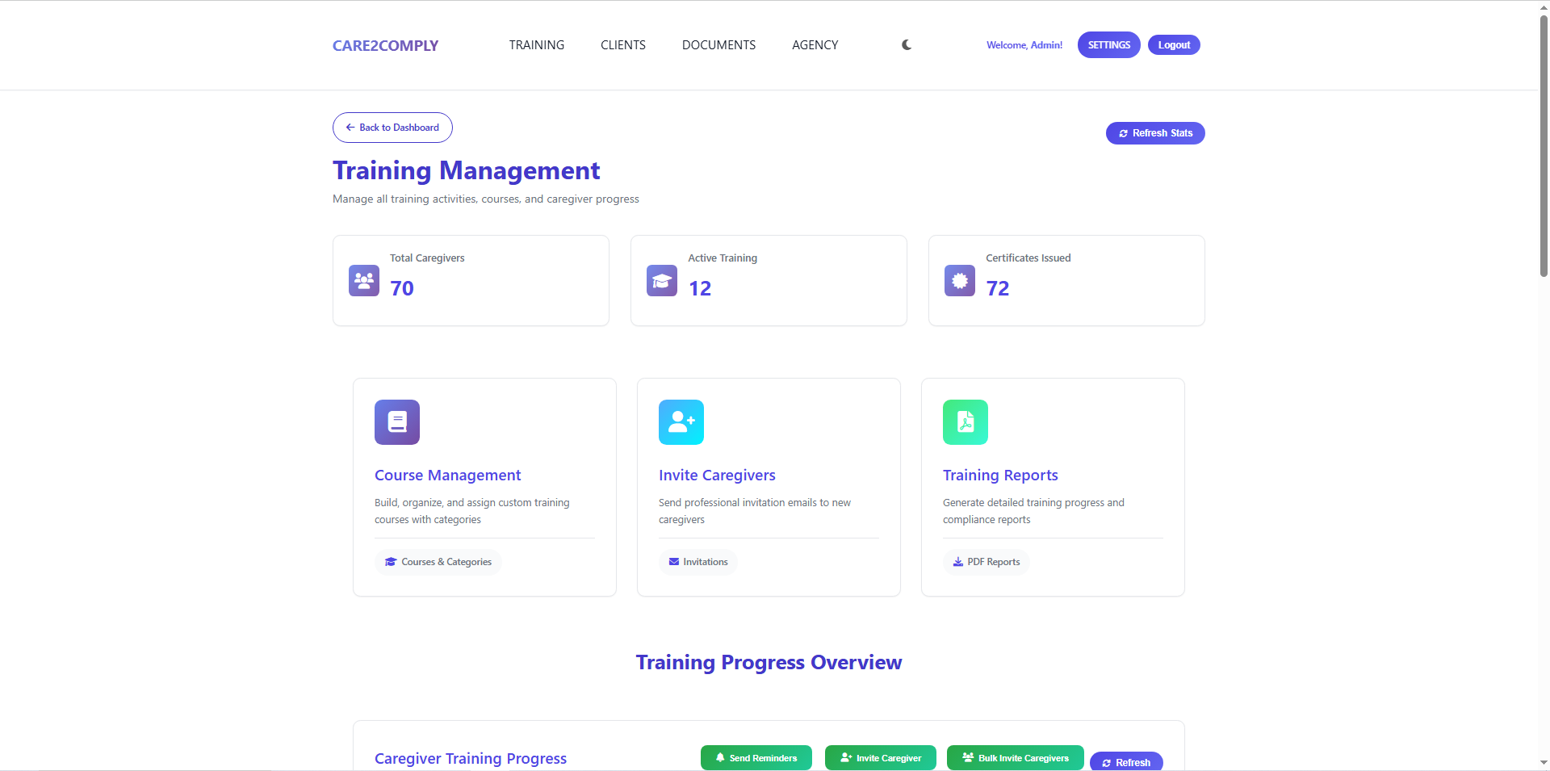The height and width of the screenshot is (771, 1550).
Task: Click Logout
Action: 1173,45
